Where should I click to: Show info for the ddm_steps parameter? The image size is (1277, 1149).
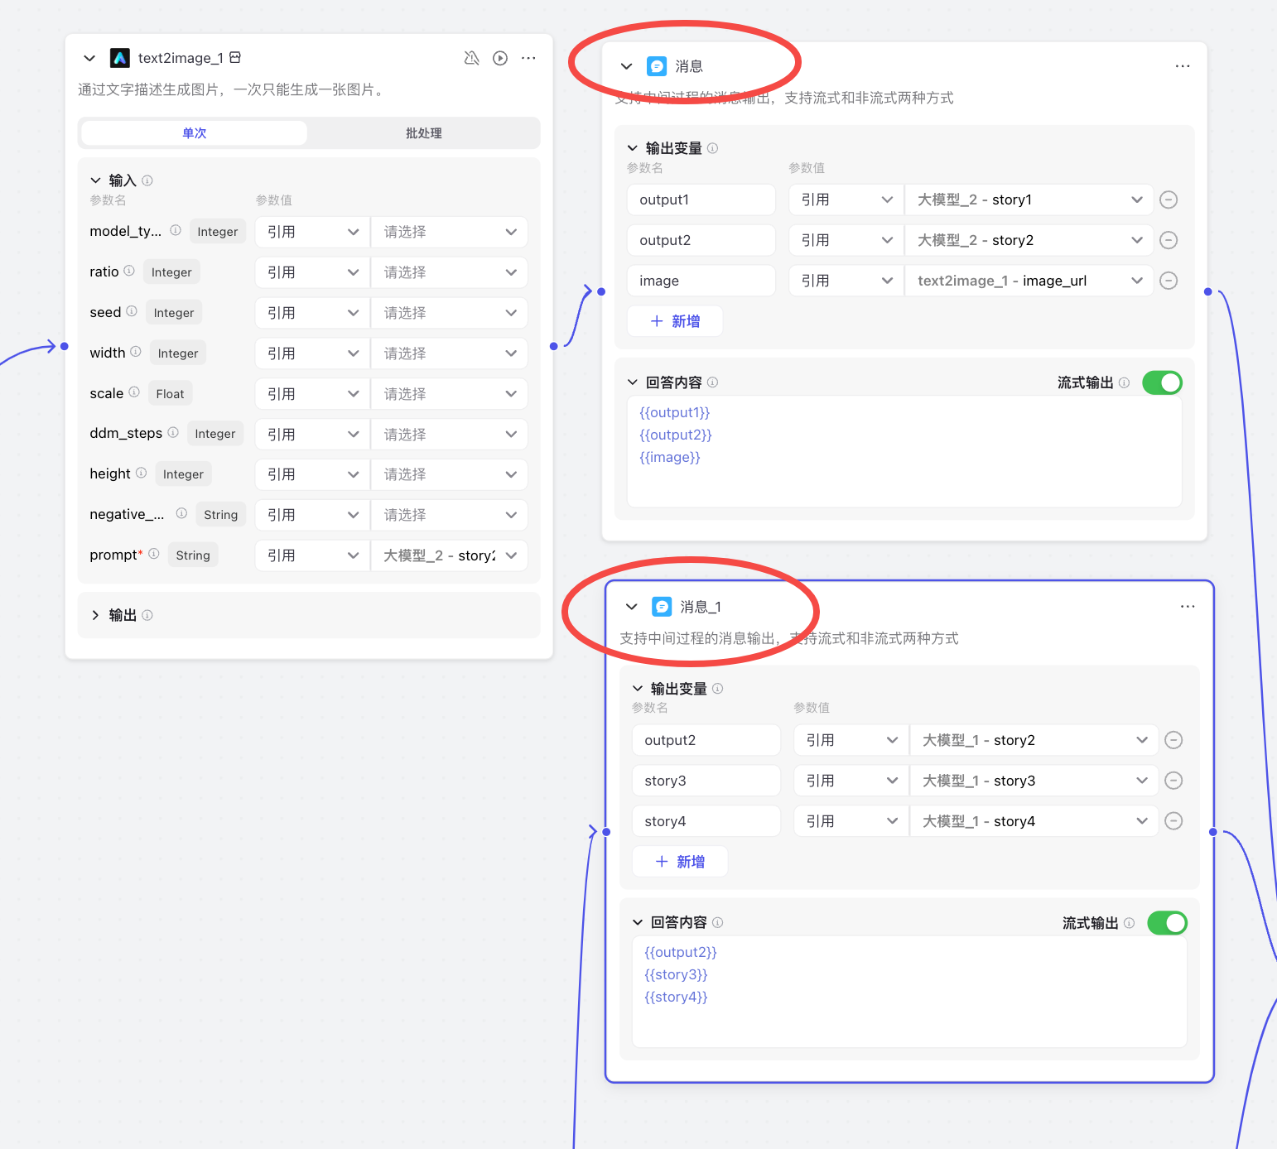[x=173, y=432]
